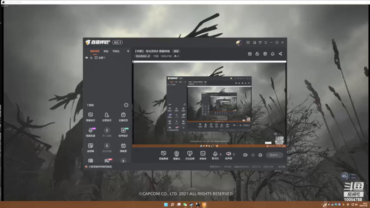Viewport: 370px width, 208px height.
Task: Open notifications bell icon
Action: 272,54
